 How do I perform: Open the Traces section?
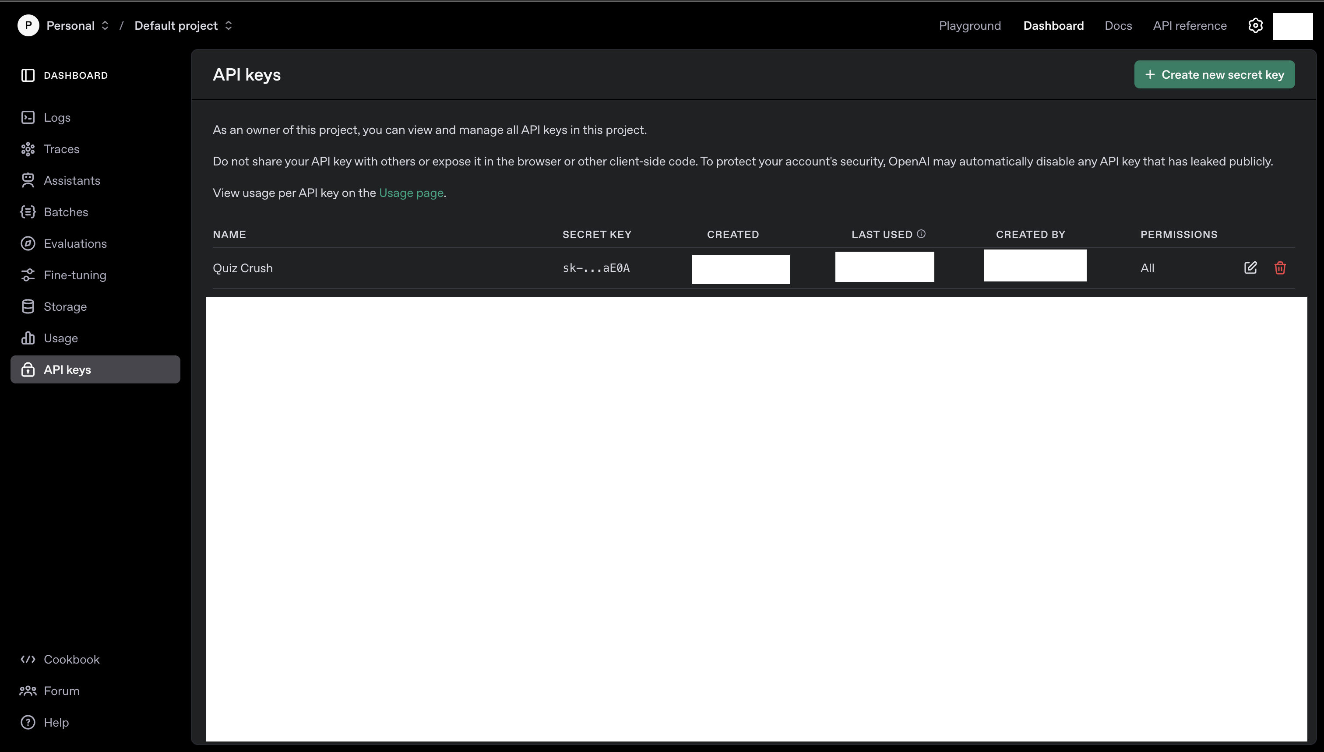(x=61, y=149)
